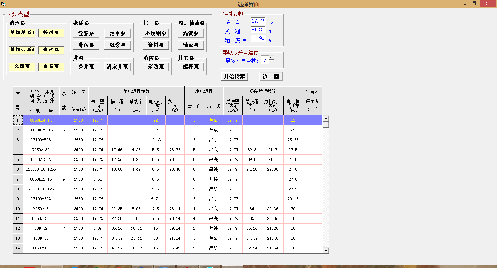
Task: Click the results table scrollbar thumb
Action: [x=326, y=125]
